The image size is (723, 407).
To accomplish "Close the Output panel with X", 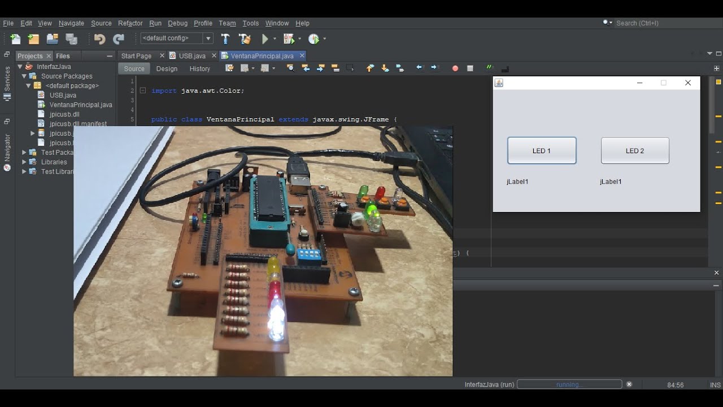I will (x=716, y=272).
